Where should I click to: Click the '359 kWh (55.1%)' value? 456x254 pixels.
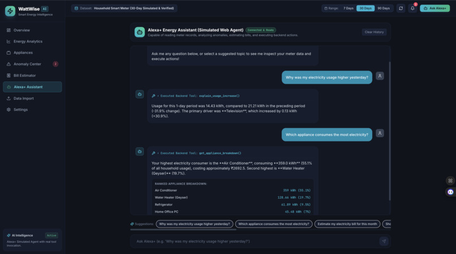tap(296, 191)
